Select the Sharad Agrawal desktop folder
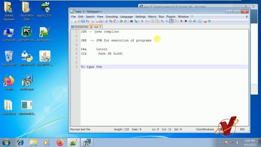The height and width of the screenshot is (147, 261). pos(9,11)
